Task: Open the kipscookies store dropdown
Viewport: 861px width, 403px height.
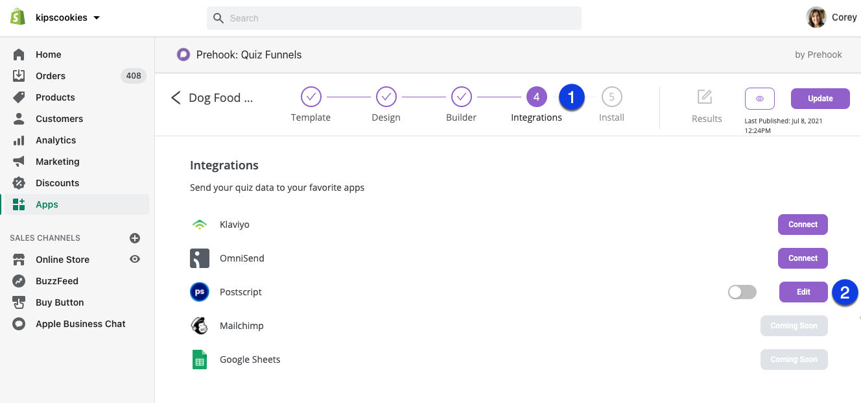Action: pyautogui.click(x=67, y=18)
